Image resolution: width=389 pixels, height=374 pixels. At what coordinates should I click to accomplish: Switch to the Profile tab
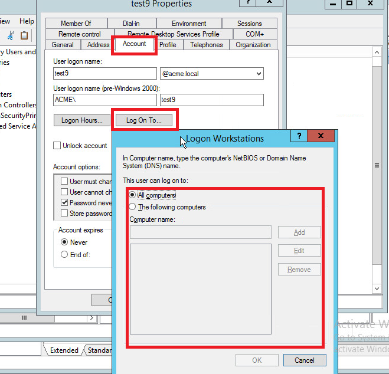168,45
